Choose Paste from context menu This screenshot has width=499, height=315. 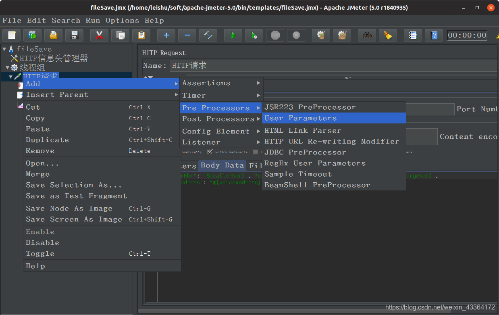(x=102, y=129)
